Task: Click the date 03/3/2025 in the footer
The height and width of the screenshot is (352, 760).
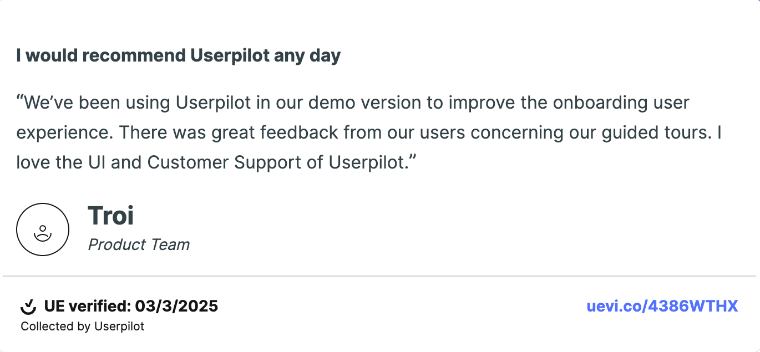Action: (176, 306)
